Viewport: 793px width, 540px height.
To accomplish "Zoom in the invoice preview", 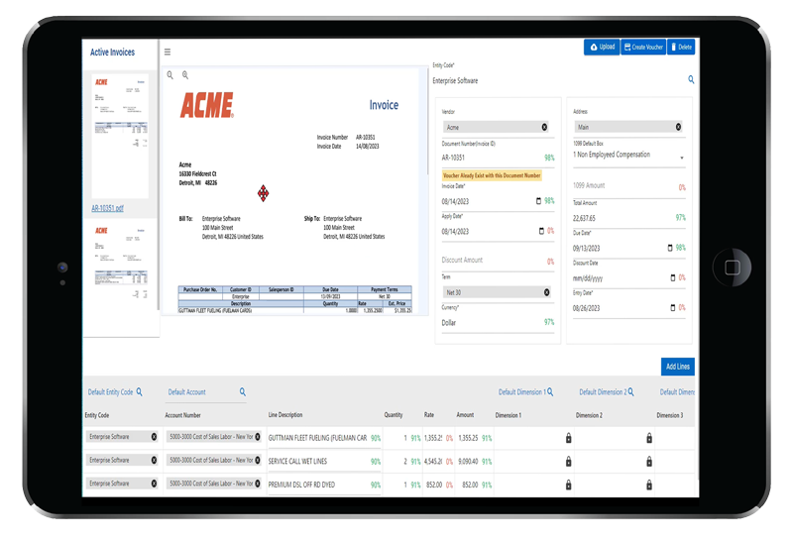I will (x=185, y=75).
